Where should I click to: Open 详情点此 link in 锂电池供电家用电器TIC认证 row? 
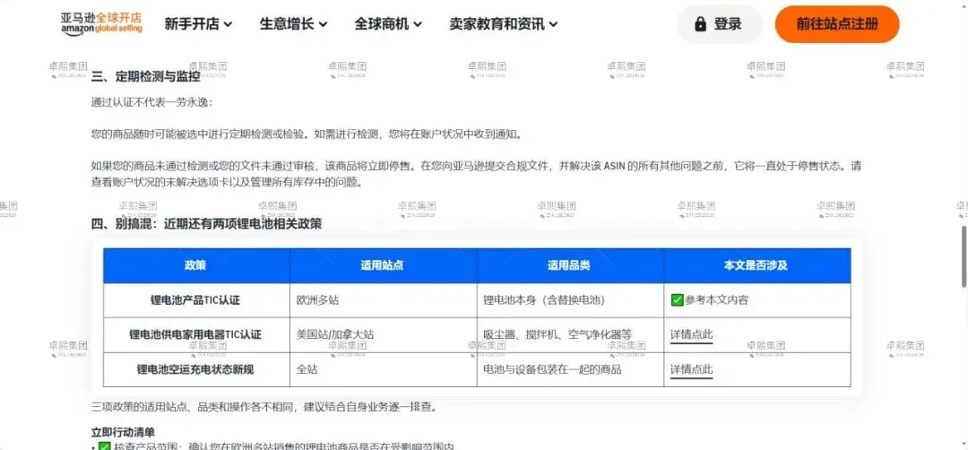click(691, 334)
